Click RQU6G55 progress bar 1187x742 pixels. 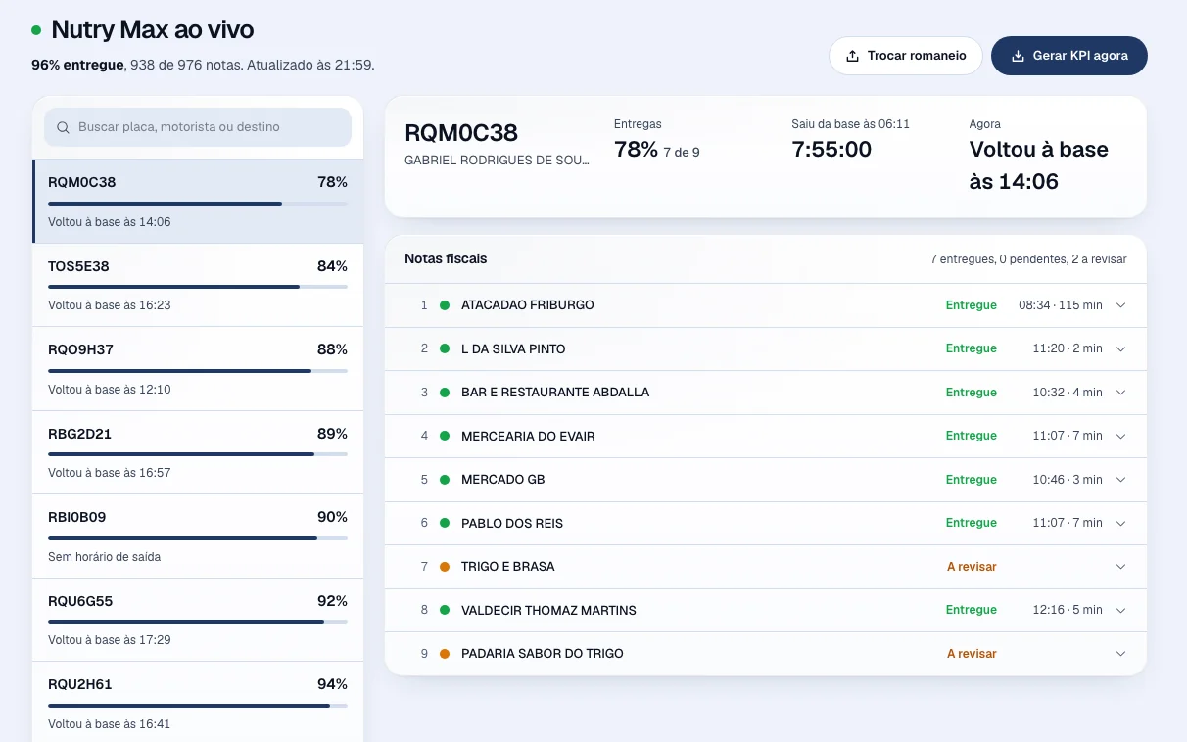[198, 622]
